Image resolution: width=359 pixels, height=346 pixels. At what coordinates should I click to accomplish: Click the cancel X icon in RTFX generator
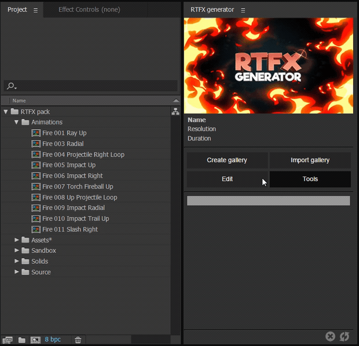click(330, 336)
